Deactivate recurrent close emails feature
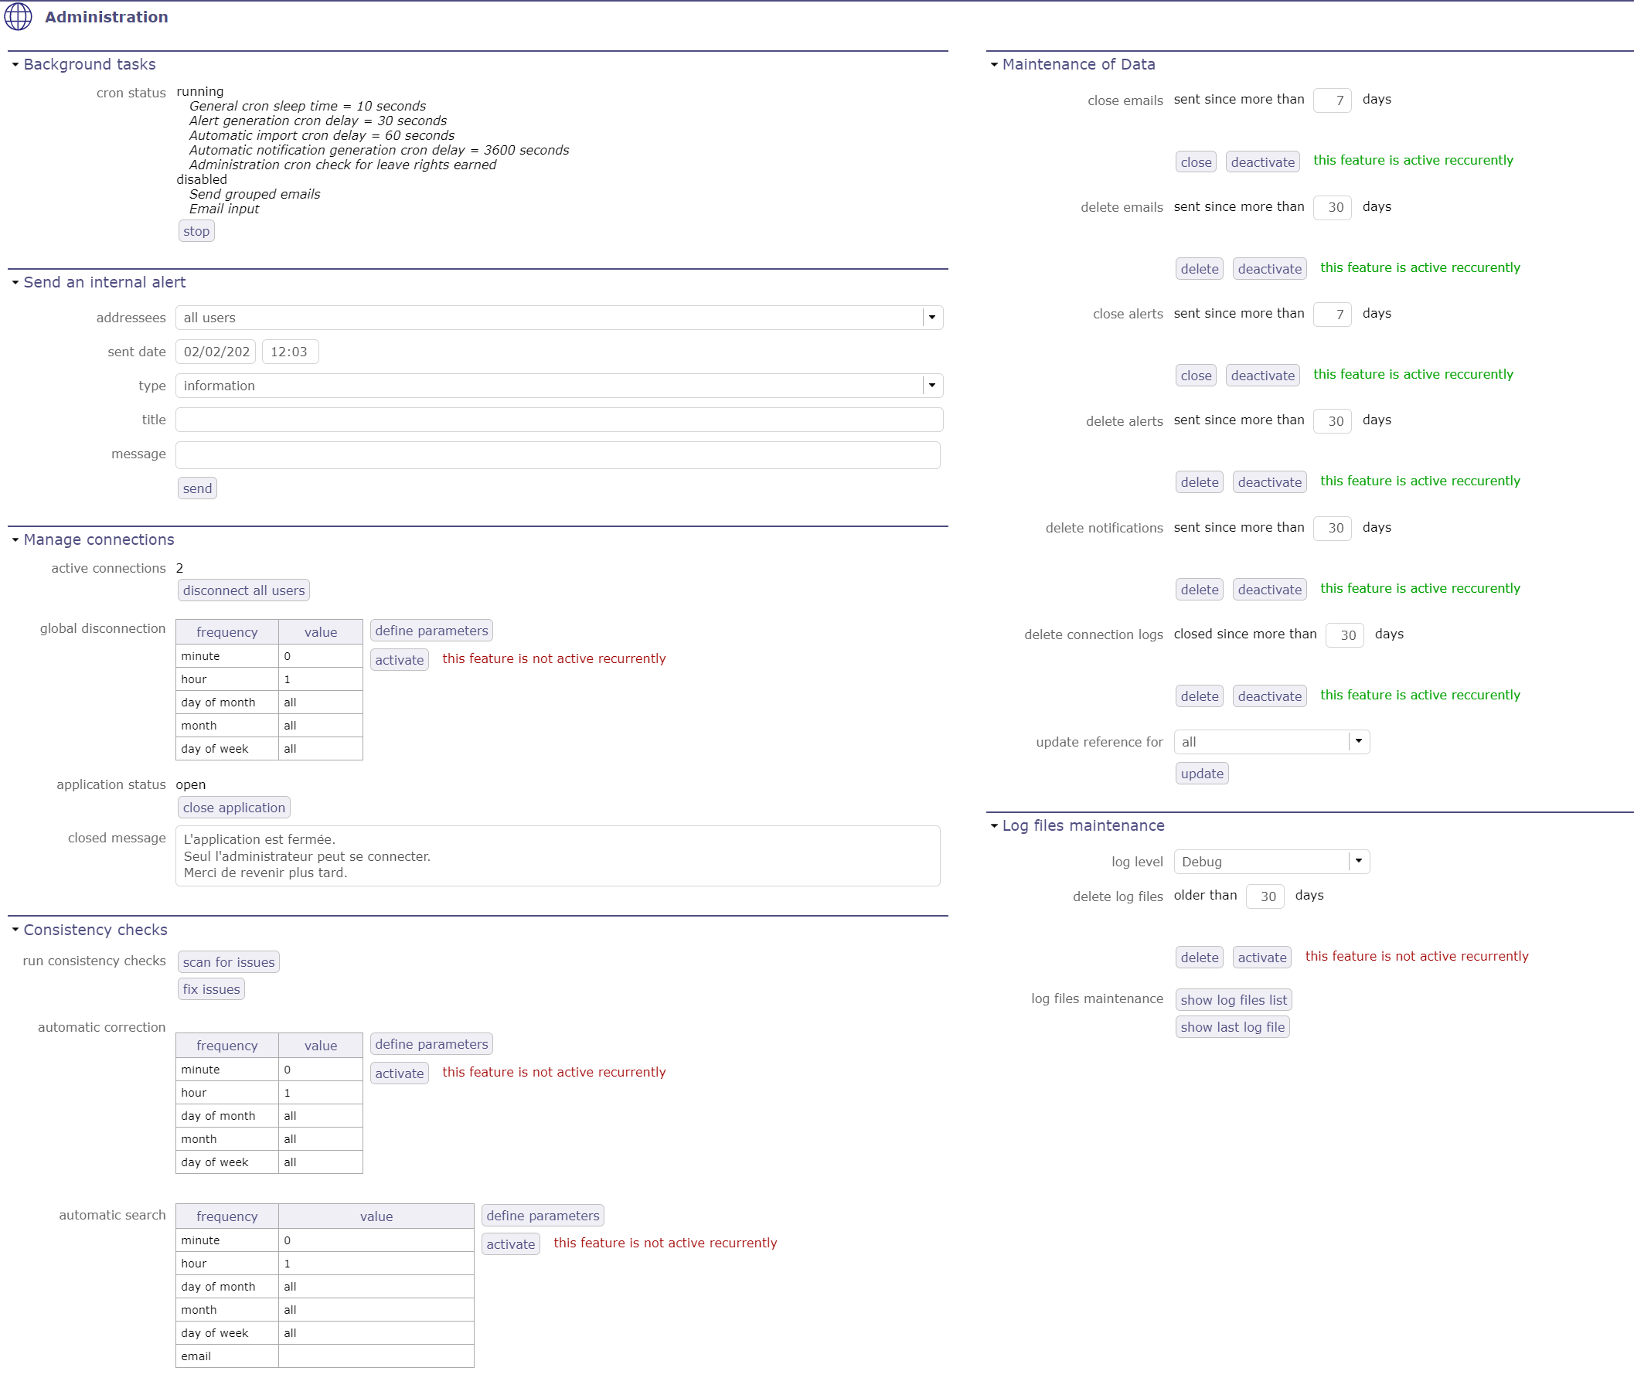The image size is (1634, 1388). (1261, 162)
